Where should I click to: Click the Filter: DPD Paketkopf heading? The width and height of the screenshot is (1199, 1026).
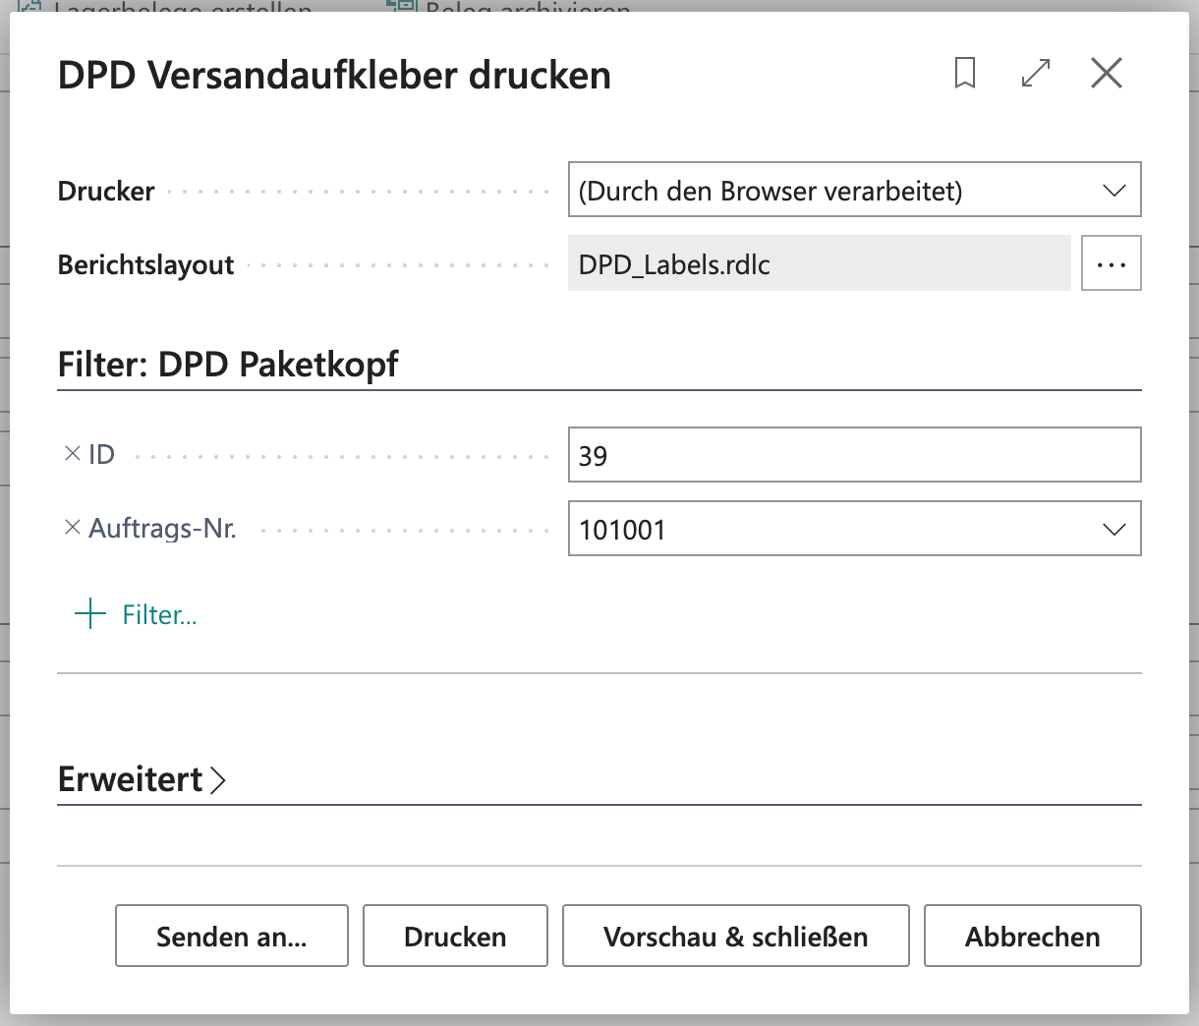pos(228,365)
